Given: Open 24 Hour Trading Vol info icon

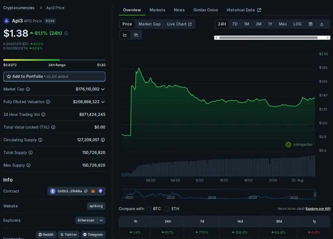Looking at the screenshot, I should coord(43,115).
